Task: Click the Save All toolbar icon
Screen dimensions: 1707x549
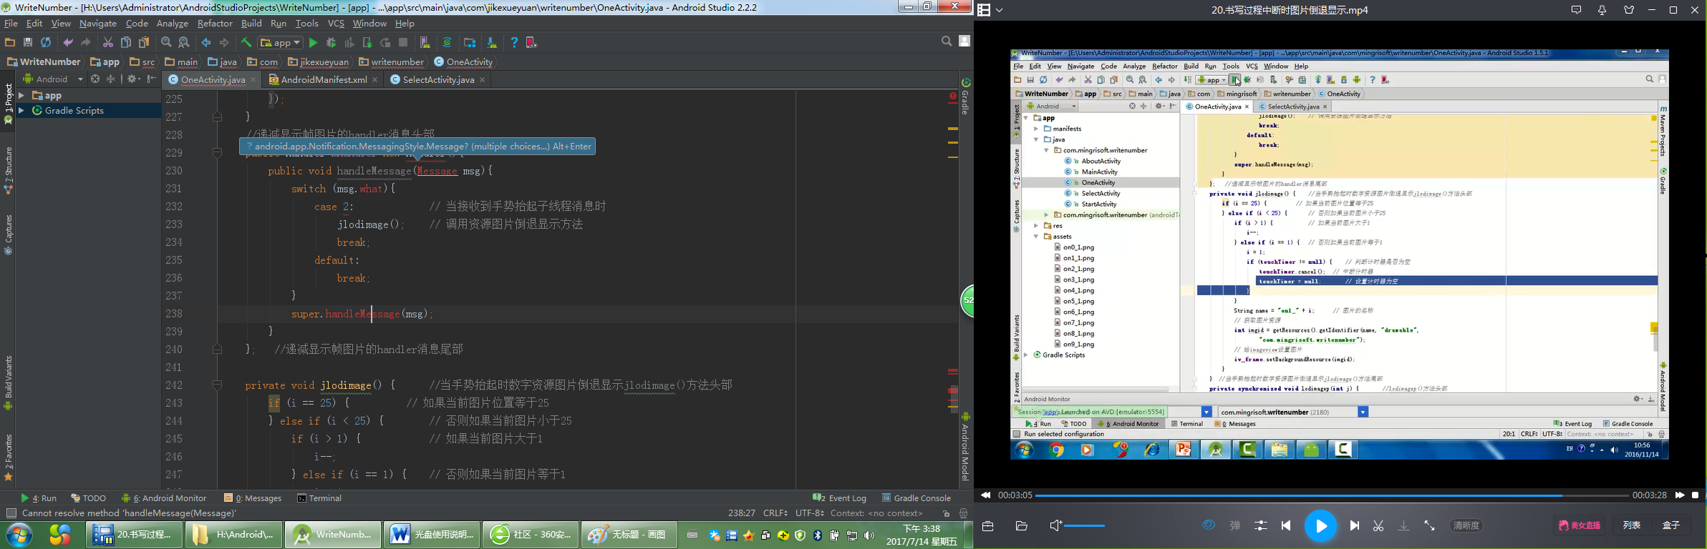Action: point(28,43)
